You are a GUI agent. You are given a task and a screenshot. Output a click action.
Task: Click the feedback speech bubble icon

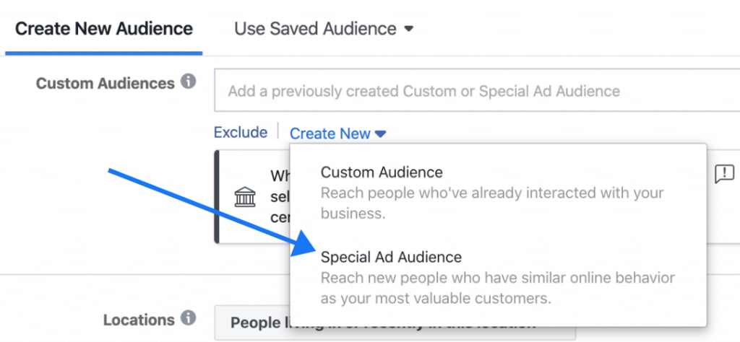724,174
